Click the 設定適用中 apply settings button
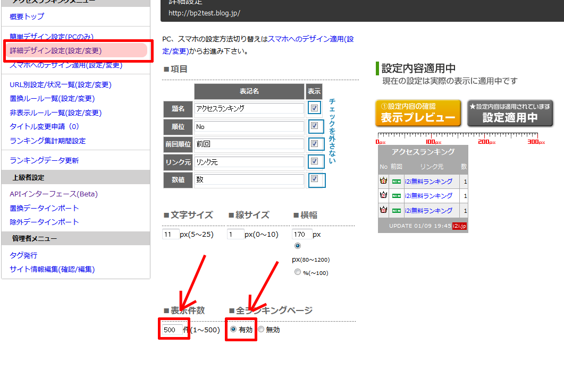The height and width of the screenshot is (371, 564). pyautogui.click(x=510, y=113)
